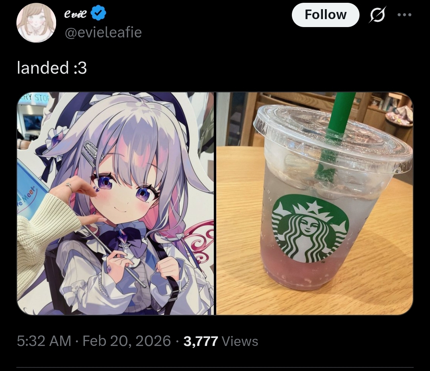Viewport: 430px width, 371px height.
Task: Select the tweet text 'landed :3'
Action: click(x=52, y=68)
